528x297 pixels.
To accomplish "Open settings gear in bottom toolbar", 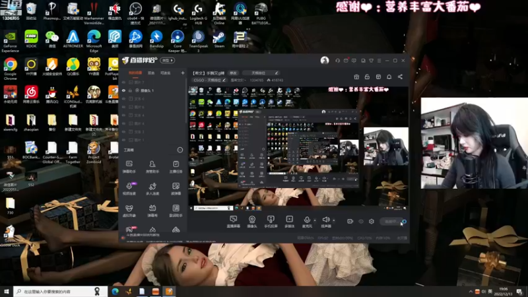I will (x=372, y=221).
